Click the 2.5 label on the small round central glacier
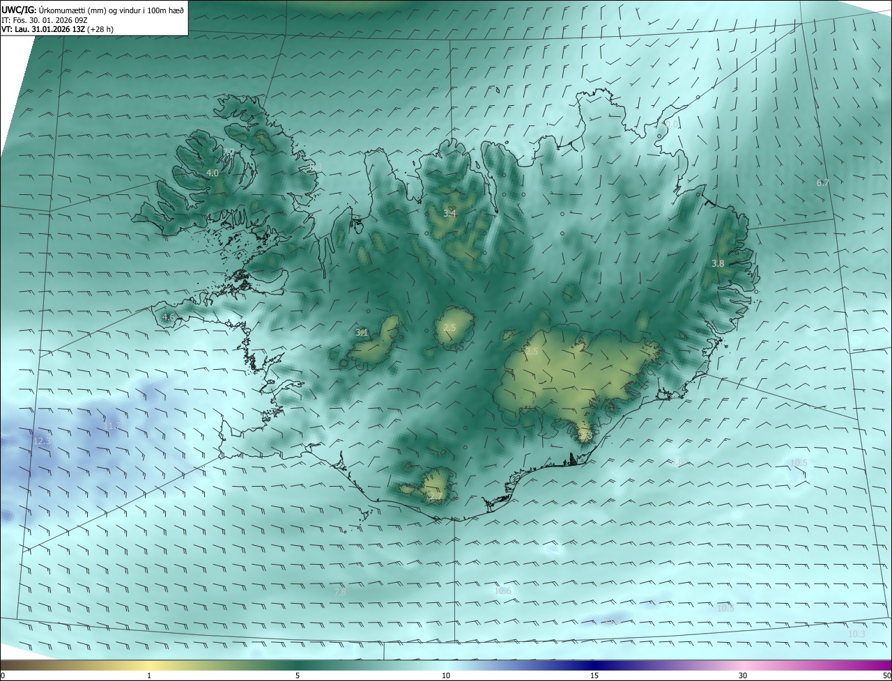This screenshot has width=892, height=681. click(x=449, y=327)
